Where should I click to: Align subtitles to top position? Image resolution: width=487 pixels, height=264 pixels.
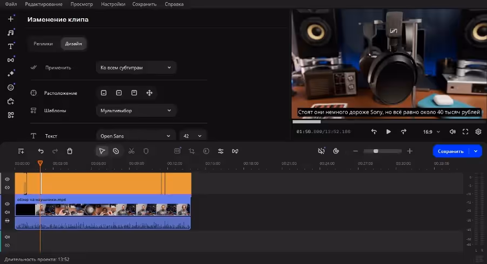[x=134, y=93]
